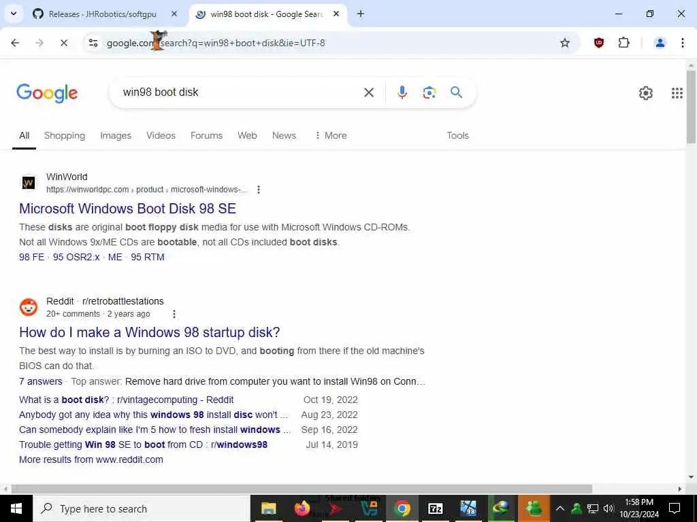Click the vertical page scrollbar
Viewport: 697px width, 522px height.
(x=691, y=107)
